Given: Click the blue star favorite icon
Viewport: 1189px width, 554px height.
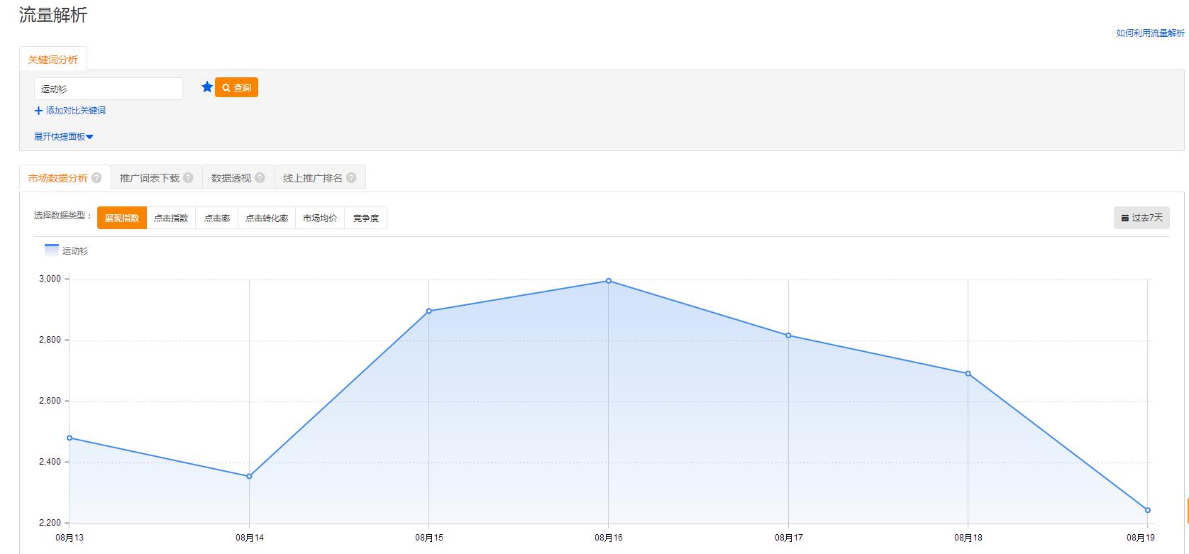Looking at the screenshot, I should coord(207,87).
